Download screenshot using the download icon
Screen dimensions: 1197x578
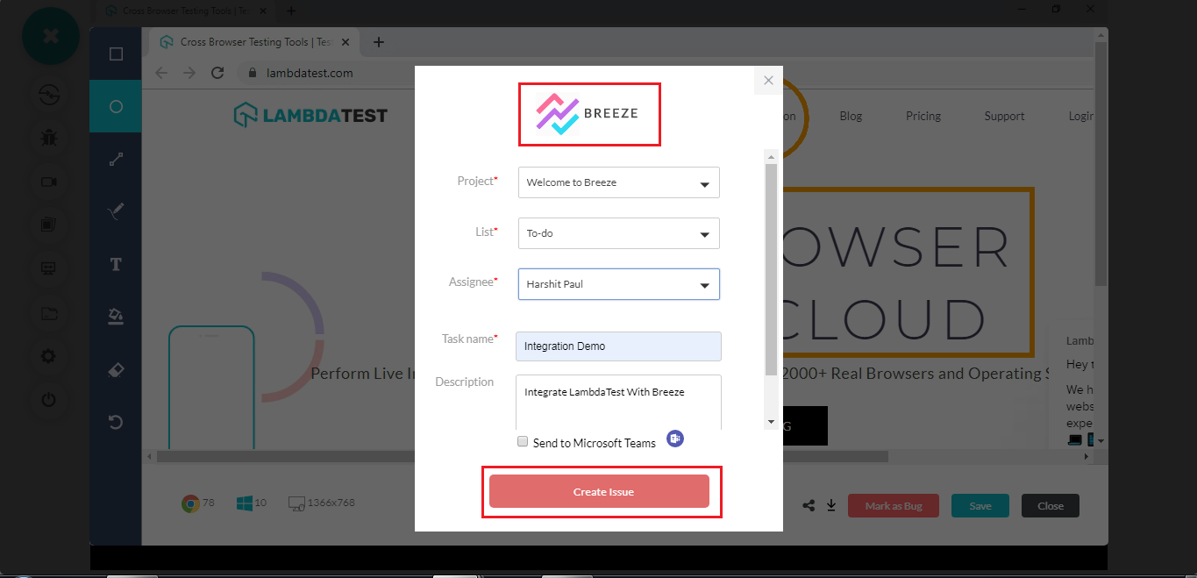click(x=831, y=506)
